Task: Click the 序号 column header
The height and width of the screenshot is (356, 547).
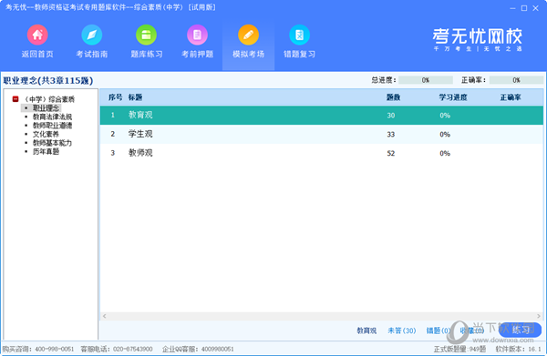Action: click(x=115, y=97)
